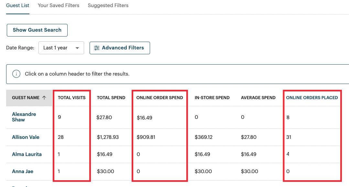Click the In-Store Spend column header
This screenshot has width=349, height=187.
212,97
